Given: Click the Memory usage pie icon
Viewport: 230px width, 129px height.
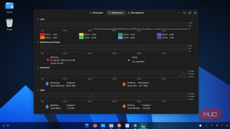Looking at the screenshot, I should pyautogui.click(x=48, y=60).
